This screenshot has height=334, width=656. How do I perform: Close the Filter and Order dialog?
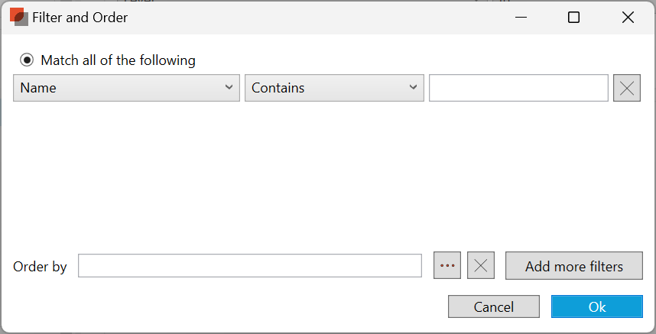[628, 17]
